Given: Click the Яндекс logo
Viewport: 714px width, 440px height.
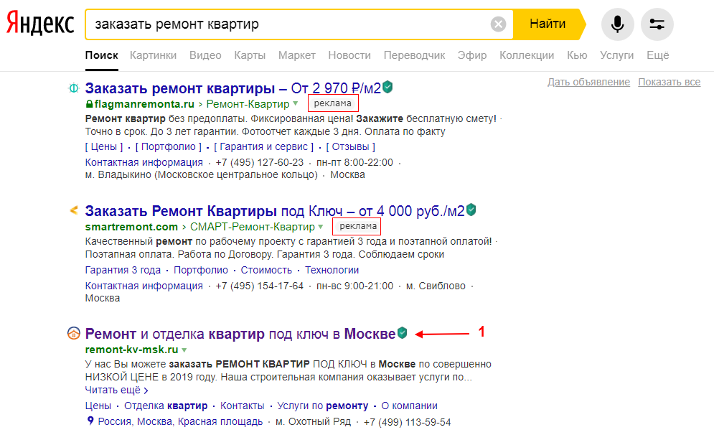Looking at the screenshot, I should point(40,24).
